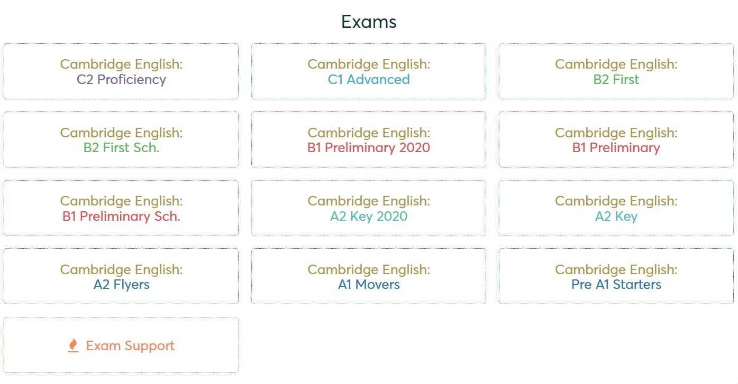738x384 pixels.
Task: Click the 'Cambridge English:' label above B1 Preliminary 2020
Action: click(x=369, y=133)
